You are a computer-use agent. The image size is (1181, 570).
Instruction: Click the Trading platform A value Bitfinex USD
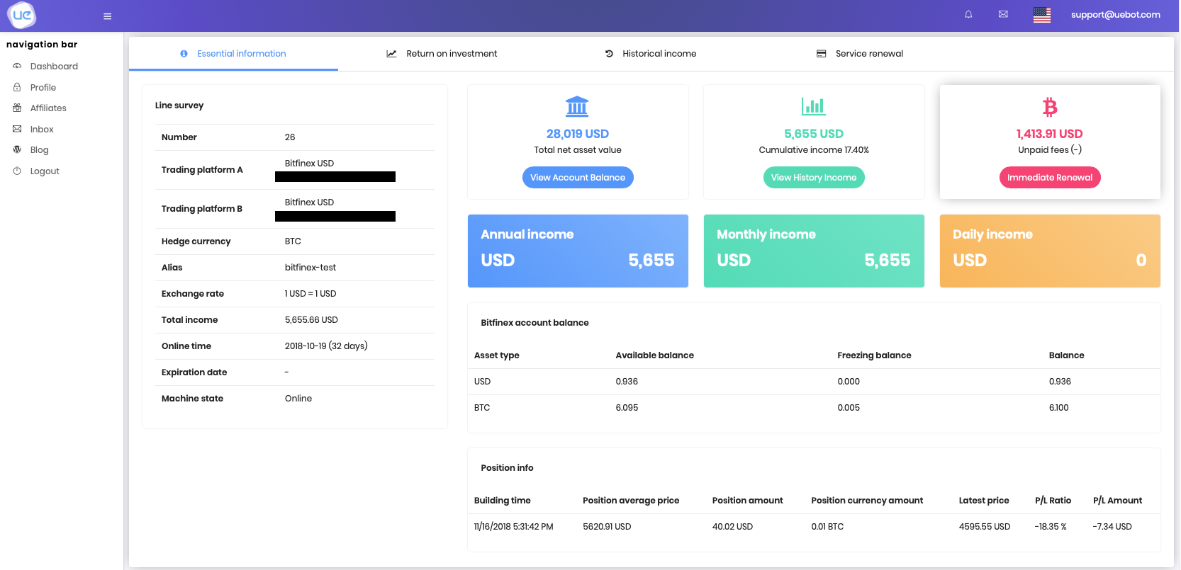(309, 164)
